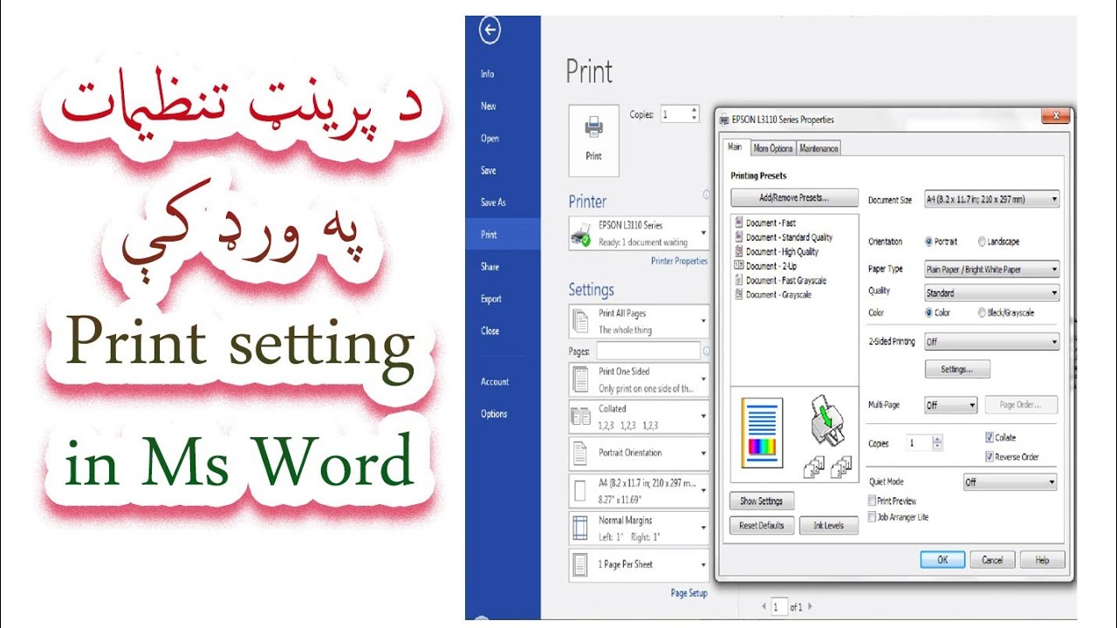Image resolution: width=1117 pixels, height=628 pixels.
Task: Select the Black/Grayscale radio button
Action: [x=983, y=312]
